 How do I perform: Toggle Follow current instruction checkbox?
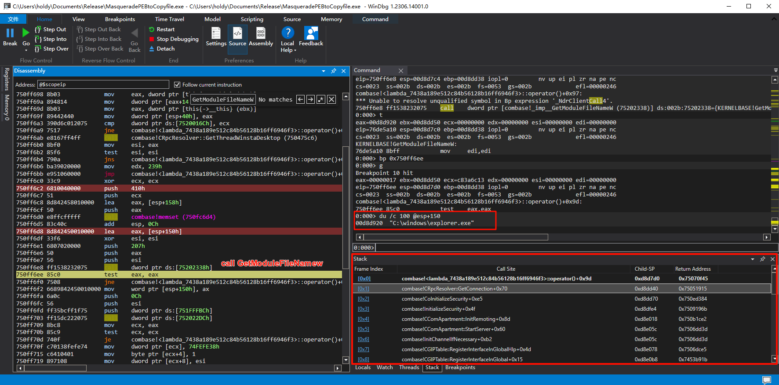(177, 85)
